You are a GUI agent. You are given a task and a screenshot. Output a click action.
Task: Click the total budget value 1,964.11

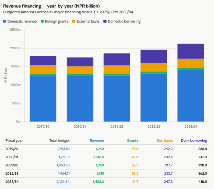(64, 174)
